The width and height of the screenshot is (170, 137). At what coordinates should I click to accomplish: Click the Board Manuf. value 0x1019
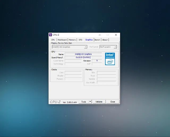pos(83,57)
